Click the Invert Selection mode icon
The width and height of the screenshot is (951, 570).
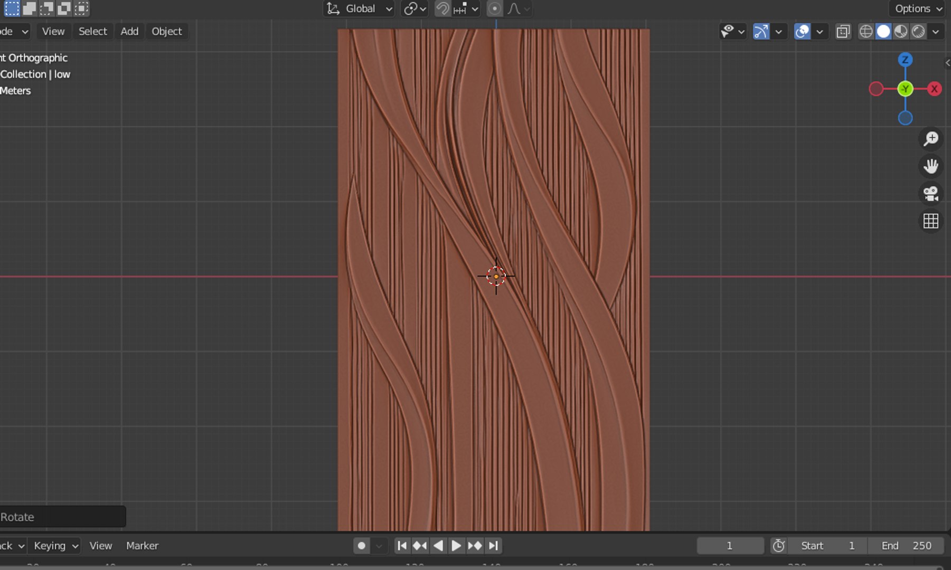point(64,8)
